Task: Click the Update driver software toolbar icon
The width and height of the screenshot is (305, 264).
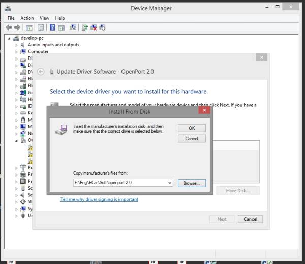Action: coord(85,27)
